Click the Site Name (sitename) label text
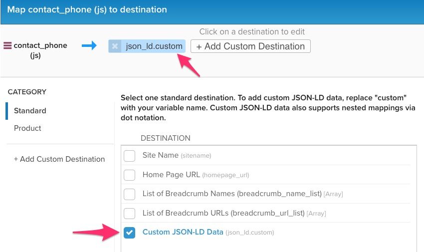The image size is (424, 252). coord(160,155)
